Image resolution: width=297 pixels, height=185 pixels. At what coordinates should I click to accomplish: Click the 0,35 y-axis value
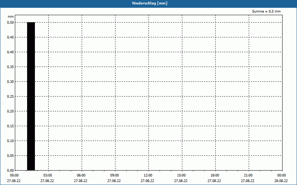click(x=10, y=67)
